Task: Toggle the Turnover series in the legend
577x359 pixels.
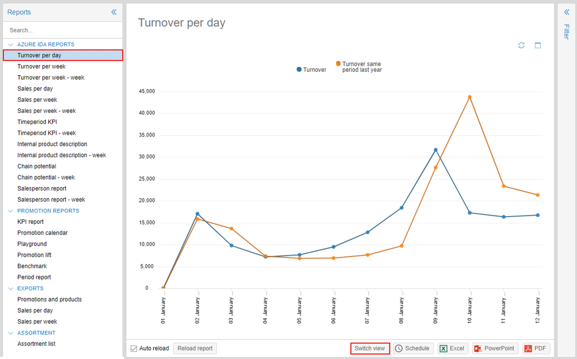Action: coord(311,70)
